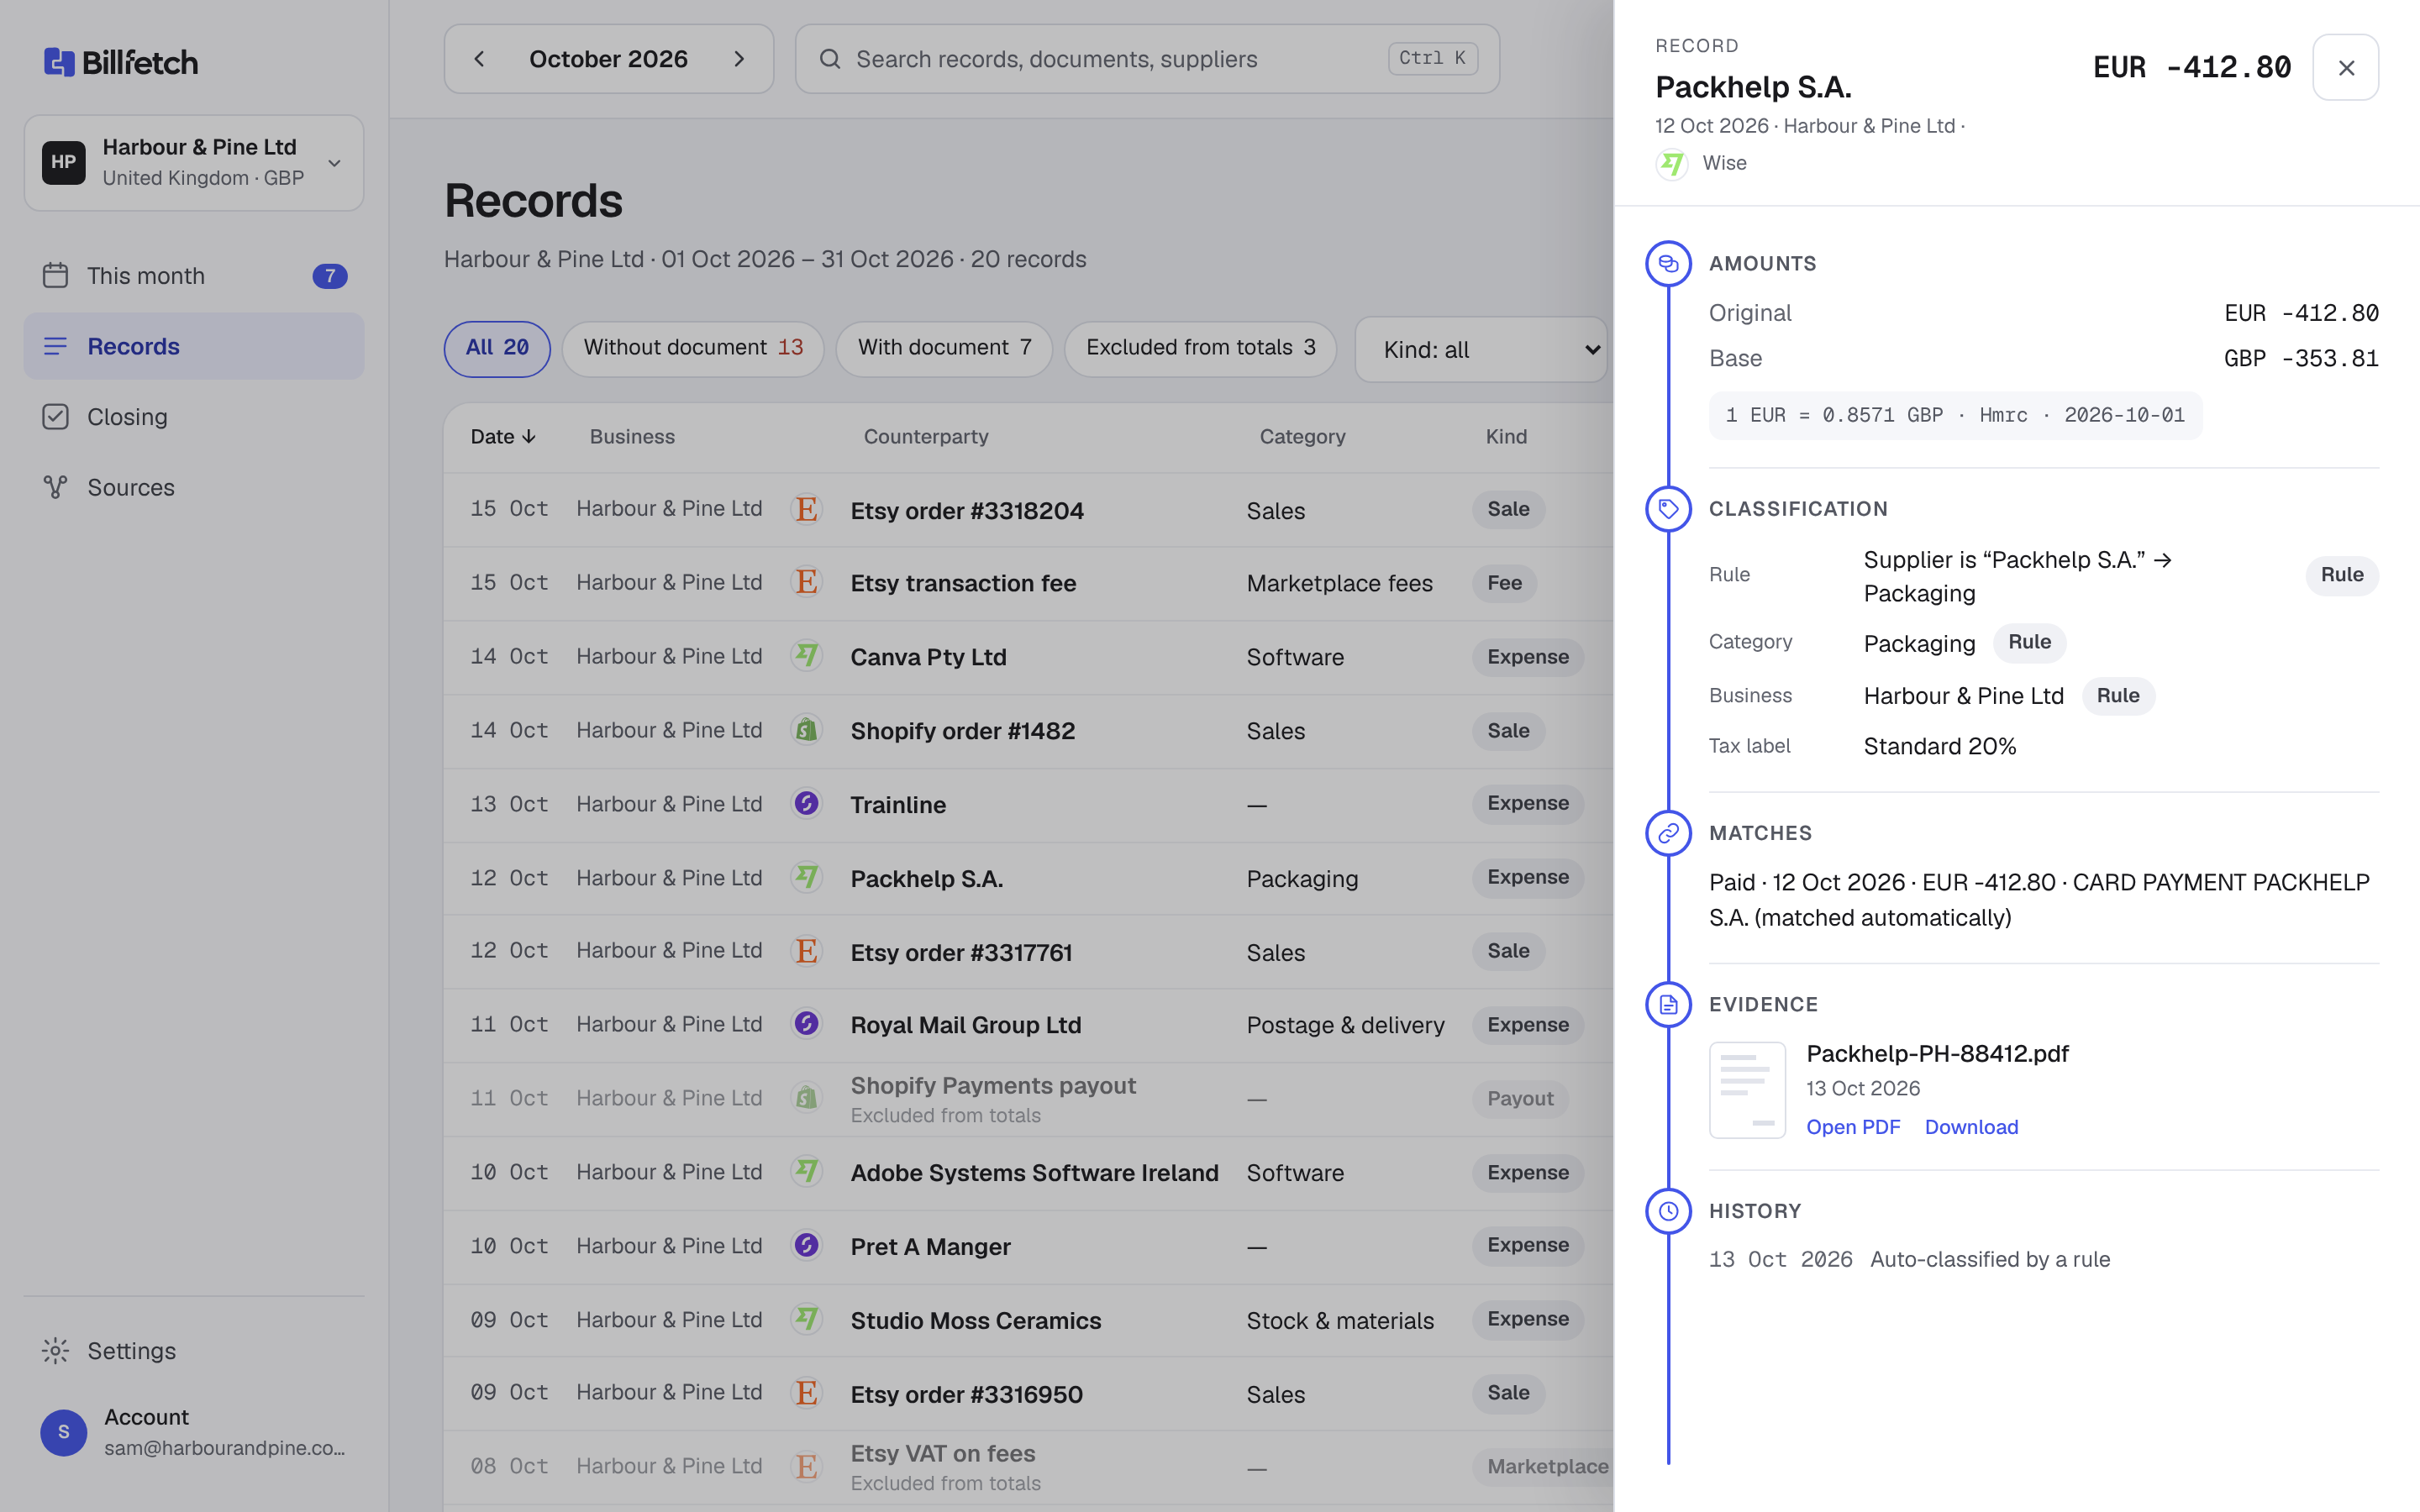This screenshot has height=1512, width=2420.
Task: Filter by Without document 13
Action: tap(693, 348)
